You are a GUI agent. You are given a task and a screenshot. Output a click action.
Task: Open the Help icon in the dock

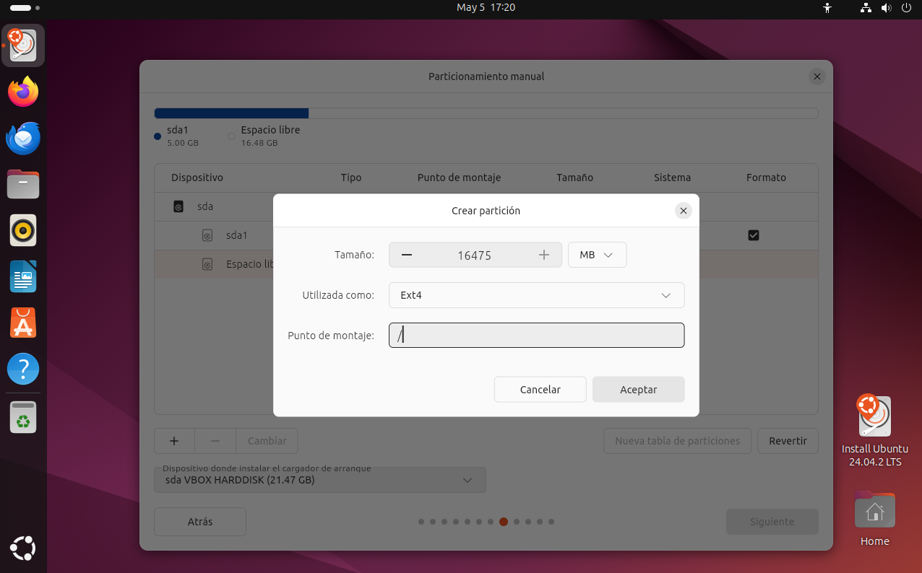coord(23,369)
